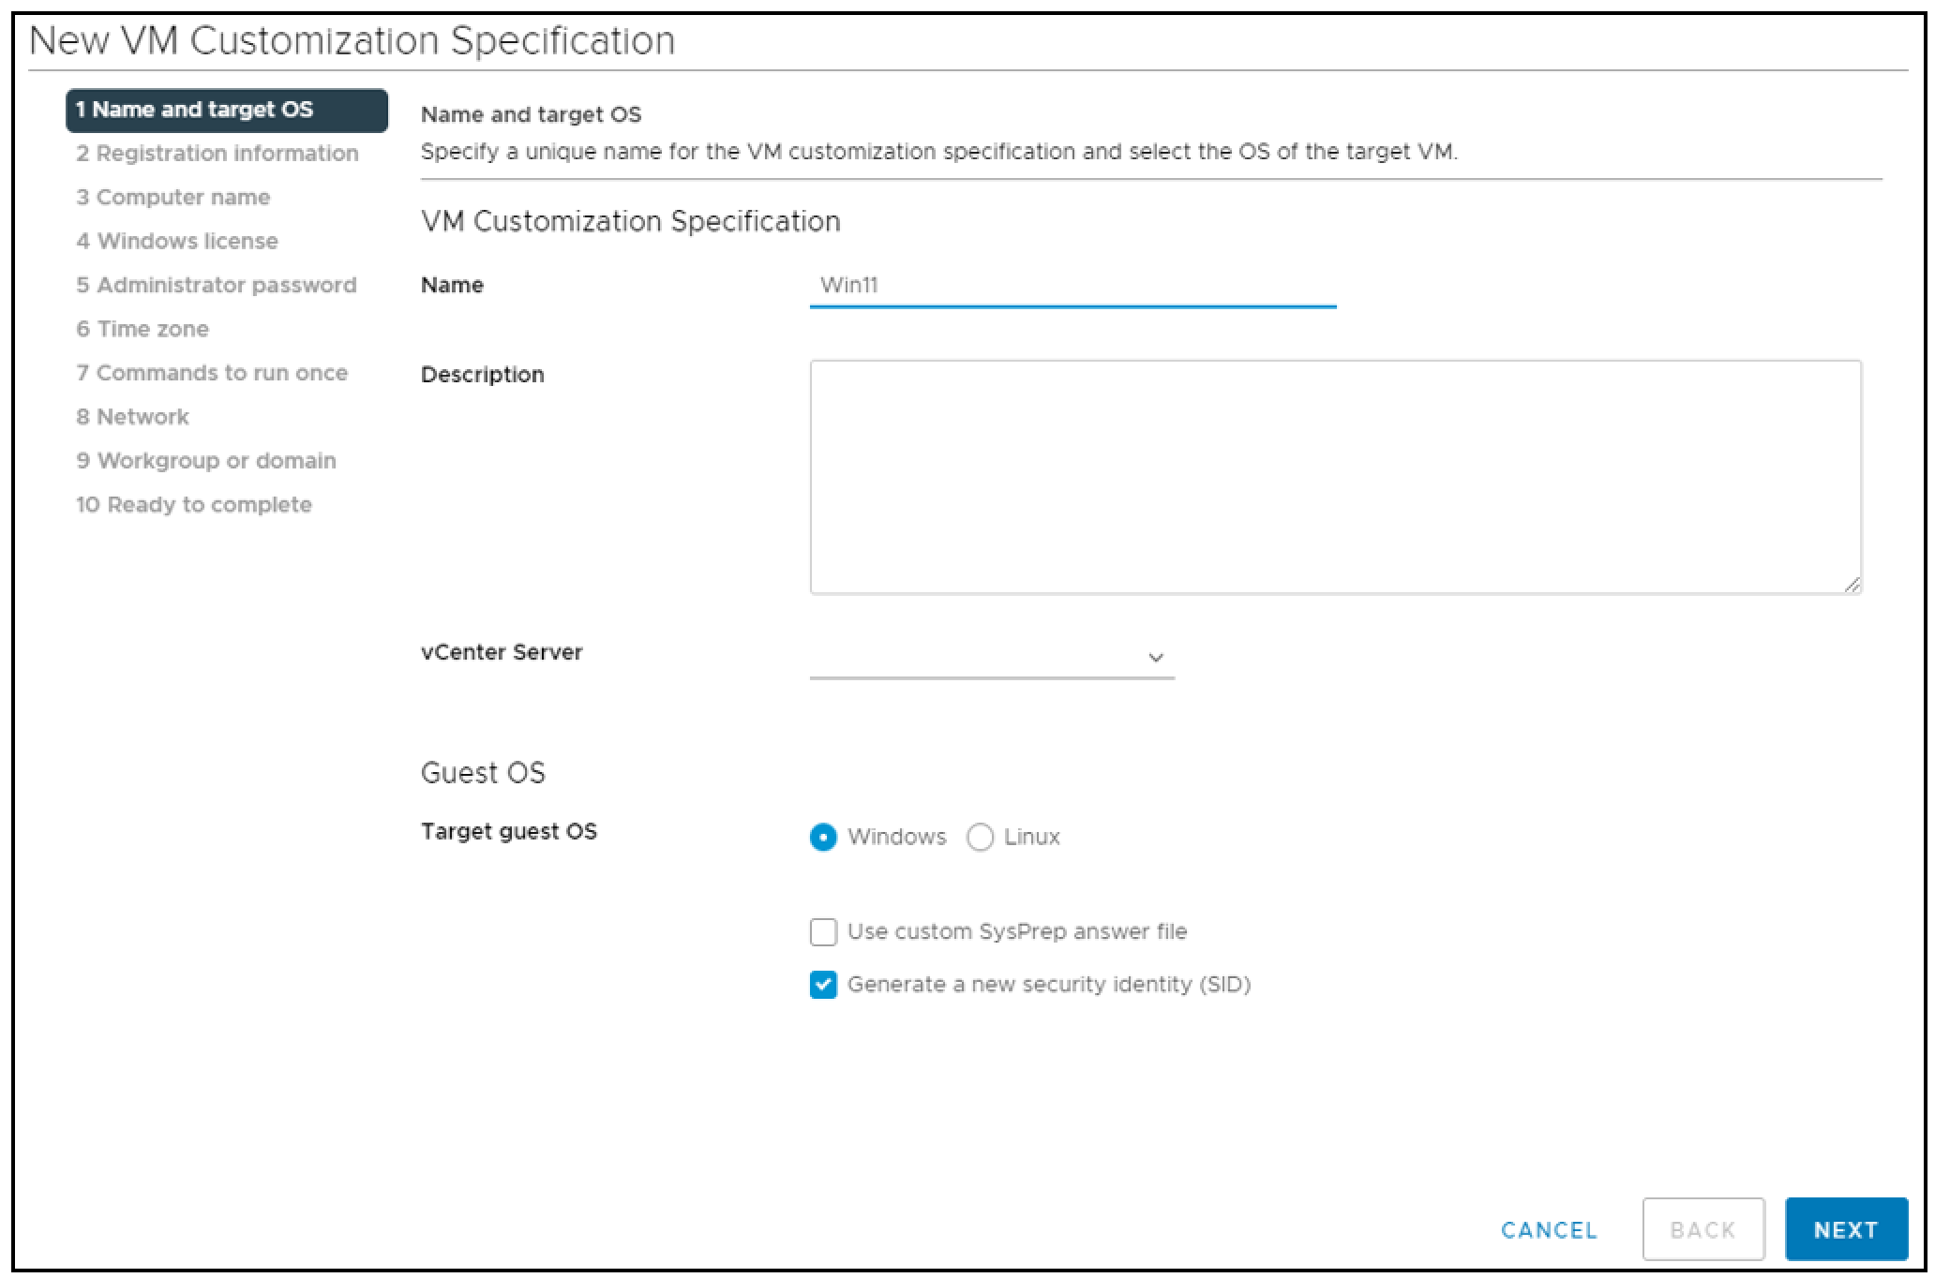Navigate to the Network step
1935x1278 pixels.
[x=132, y=416]
